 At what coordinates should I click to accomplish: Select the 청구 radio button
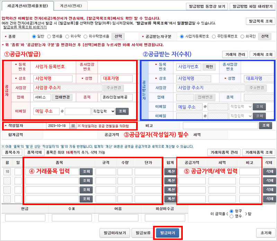[231, 211]
